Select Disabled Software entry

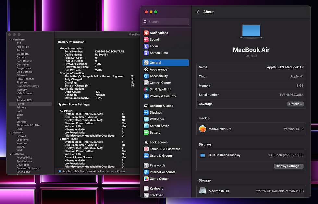pyautogui.click(x=28, y=168)
